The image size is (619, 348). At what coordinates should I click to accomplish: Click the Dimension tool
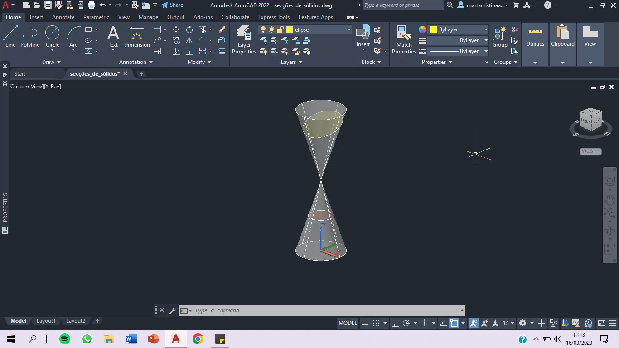(x=137, y=36)
